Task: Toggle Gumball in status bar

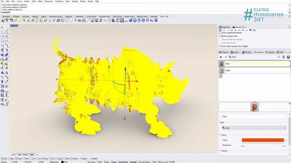Action: 133,162
